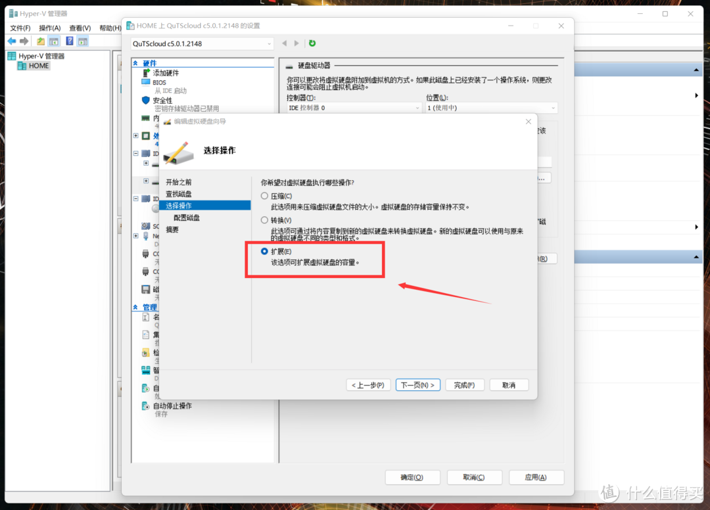Select the checkpoints folder icon under 管理
This screenshot has height=510, width=710.
146,352
